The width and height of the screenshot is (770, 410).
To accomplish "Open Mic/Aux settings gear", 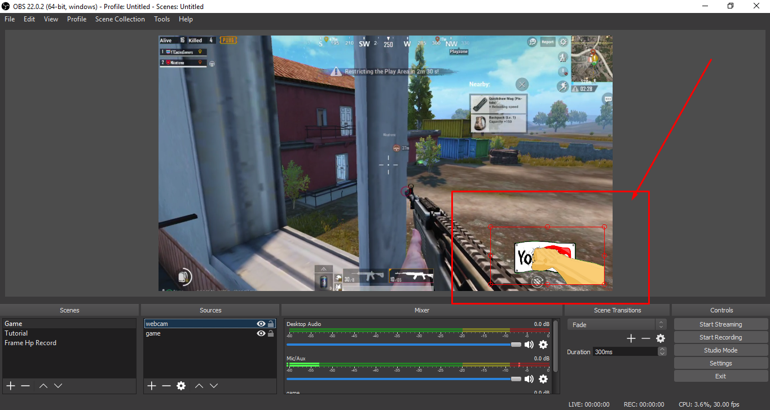I will click(x=543, y=379).
